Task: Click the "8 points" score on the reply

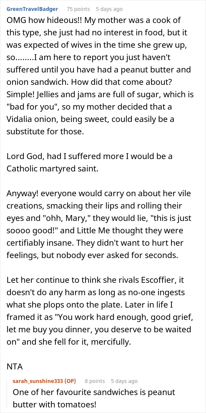Action: 95,381
